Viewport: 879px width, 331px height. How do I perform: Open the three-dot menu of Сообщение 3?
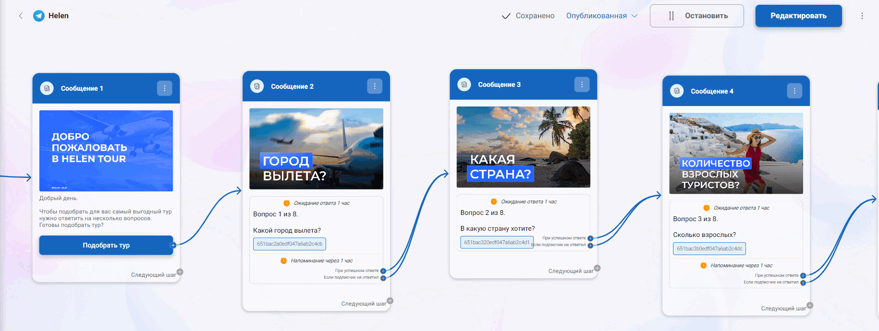pos(582,84)
